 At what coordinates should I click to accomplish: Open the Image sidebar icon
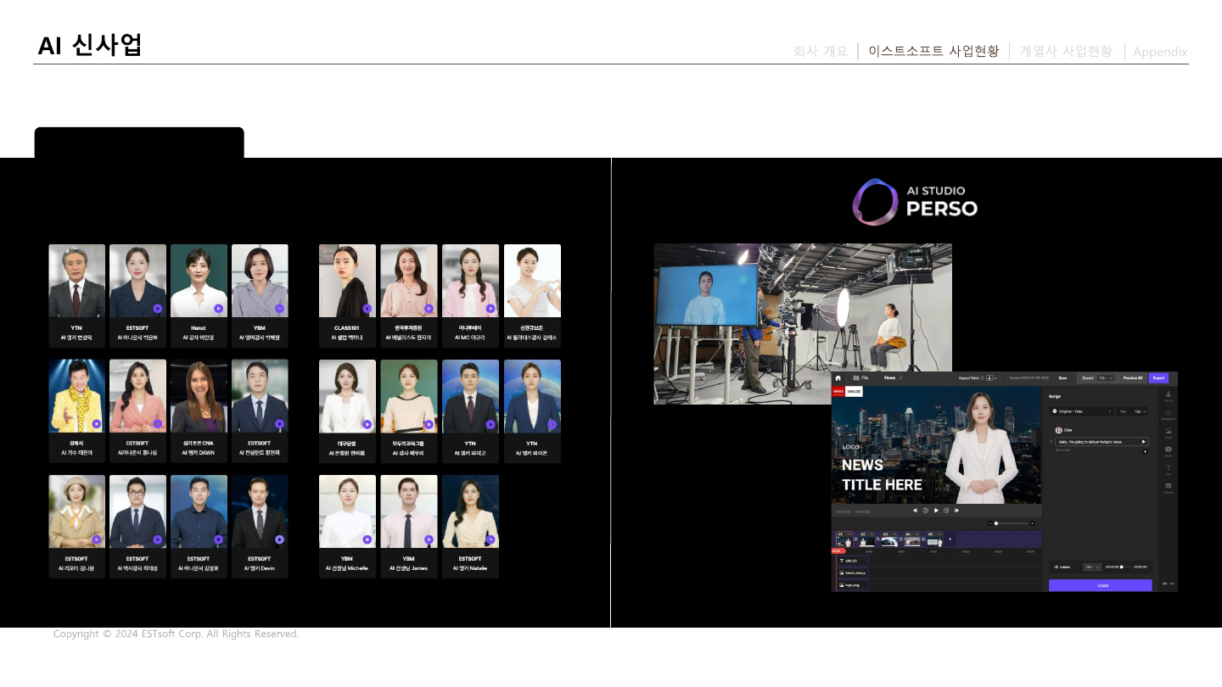click(1169, 432)
